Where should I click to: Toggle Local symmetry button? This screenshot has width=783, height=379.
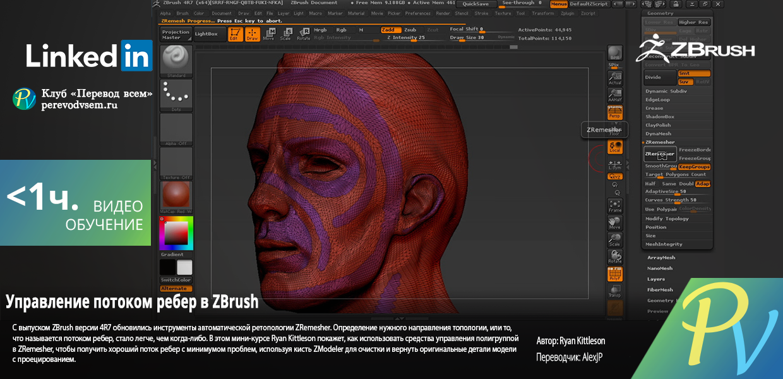614,147
